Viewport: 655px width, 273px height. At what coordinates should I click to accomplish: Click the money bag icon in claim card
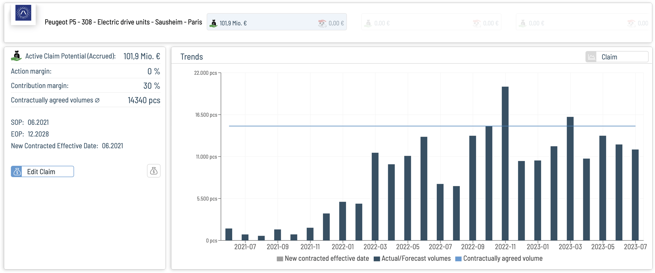click(x=214, y=23)
